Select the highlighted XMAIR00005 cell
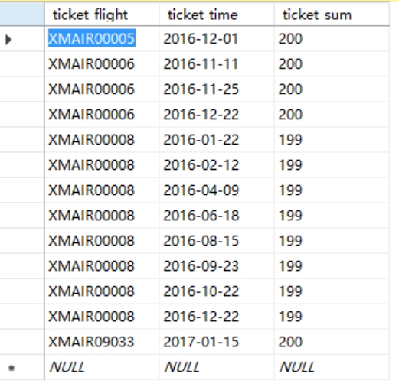Image resolution: width=399 pixels, height=387 pixels. [x=102, y=39]
